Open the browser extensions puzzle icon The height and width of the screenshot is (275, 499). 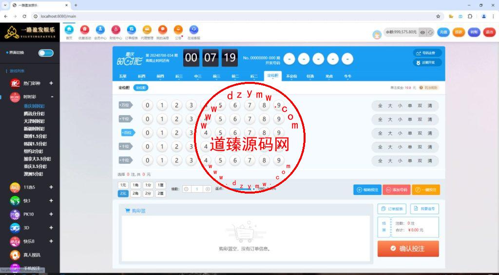pos(470,16)
